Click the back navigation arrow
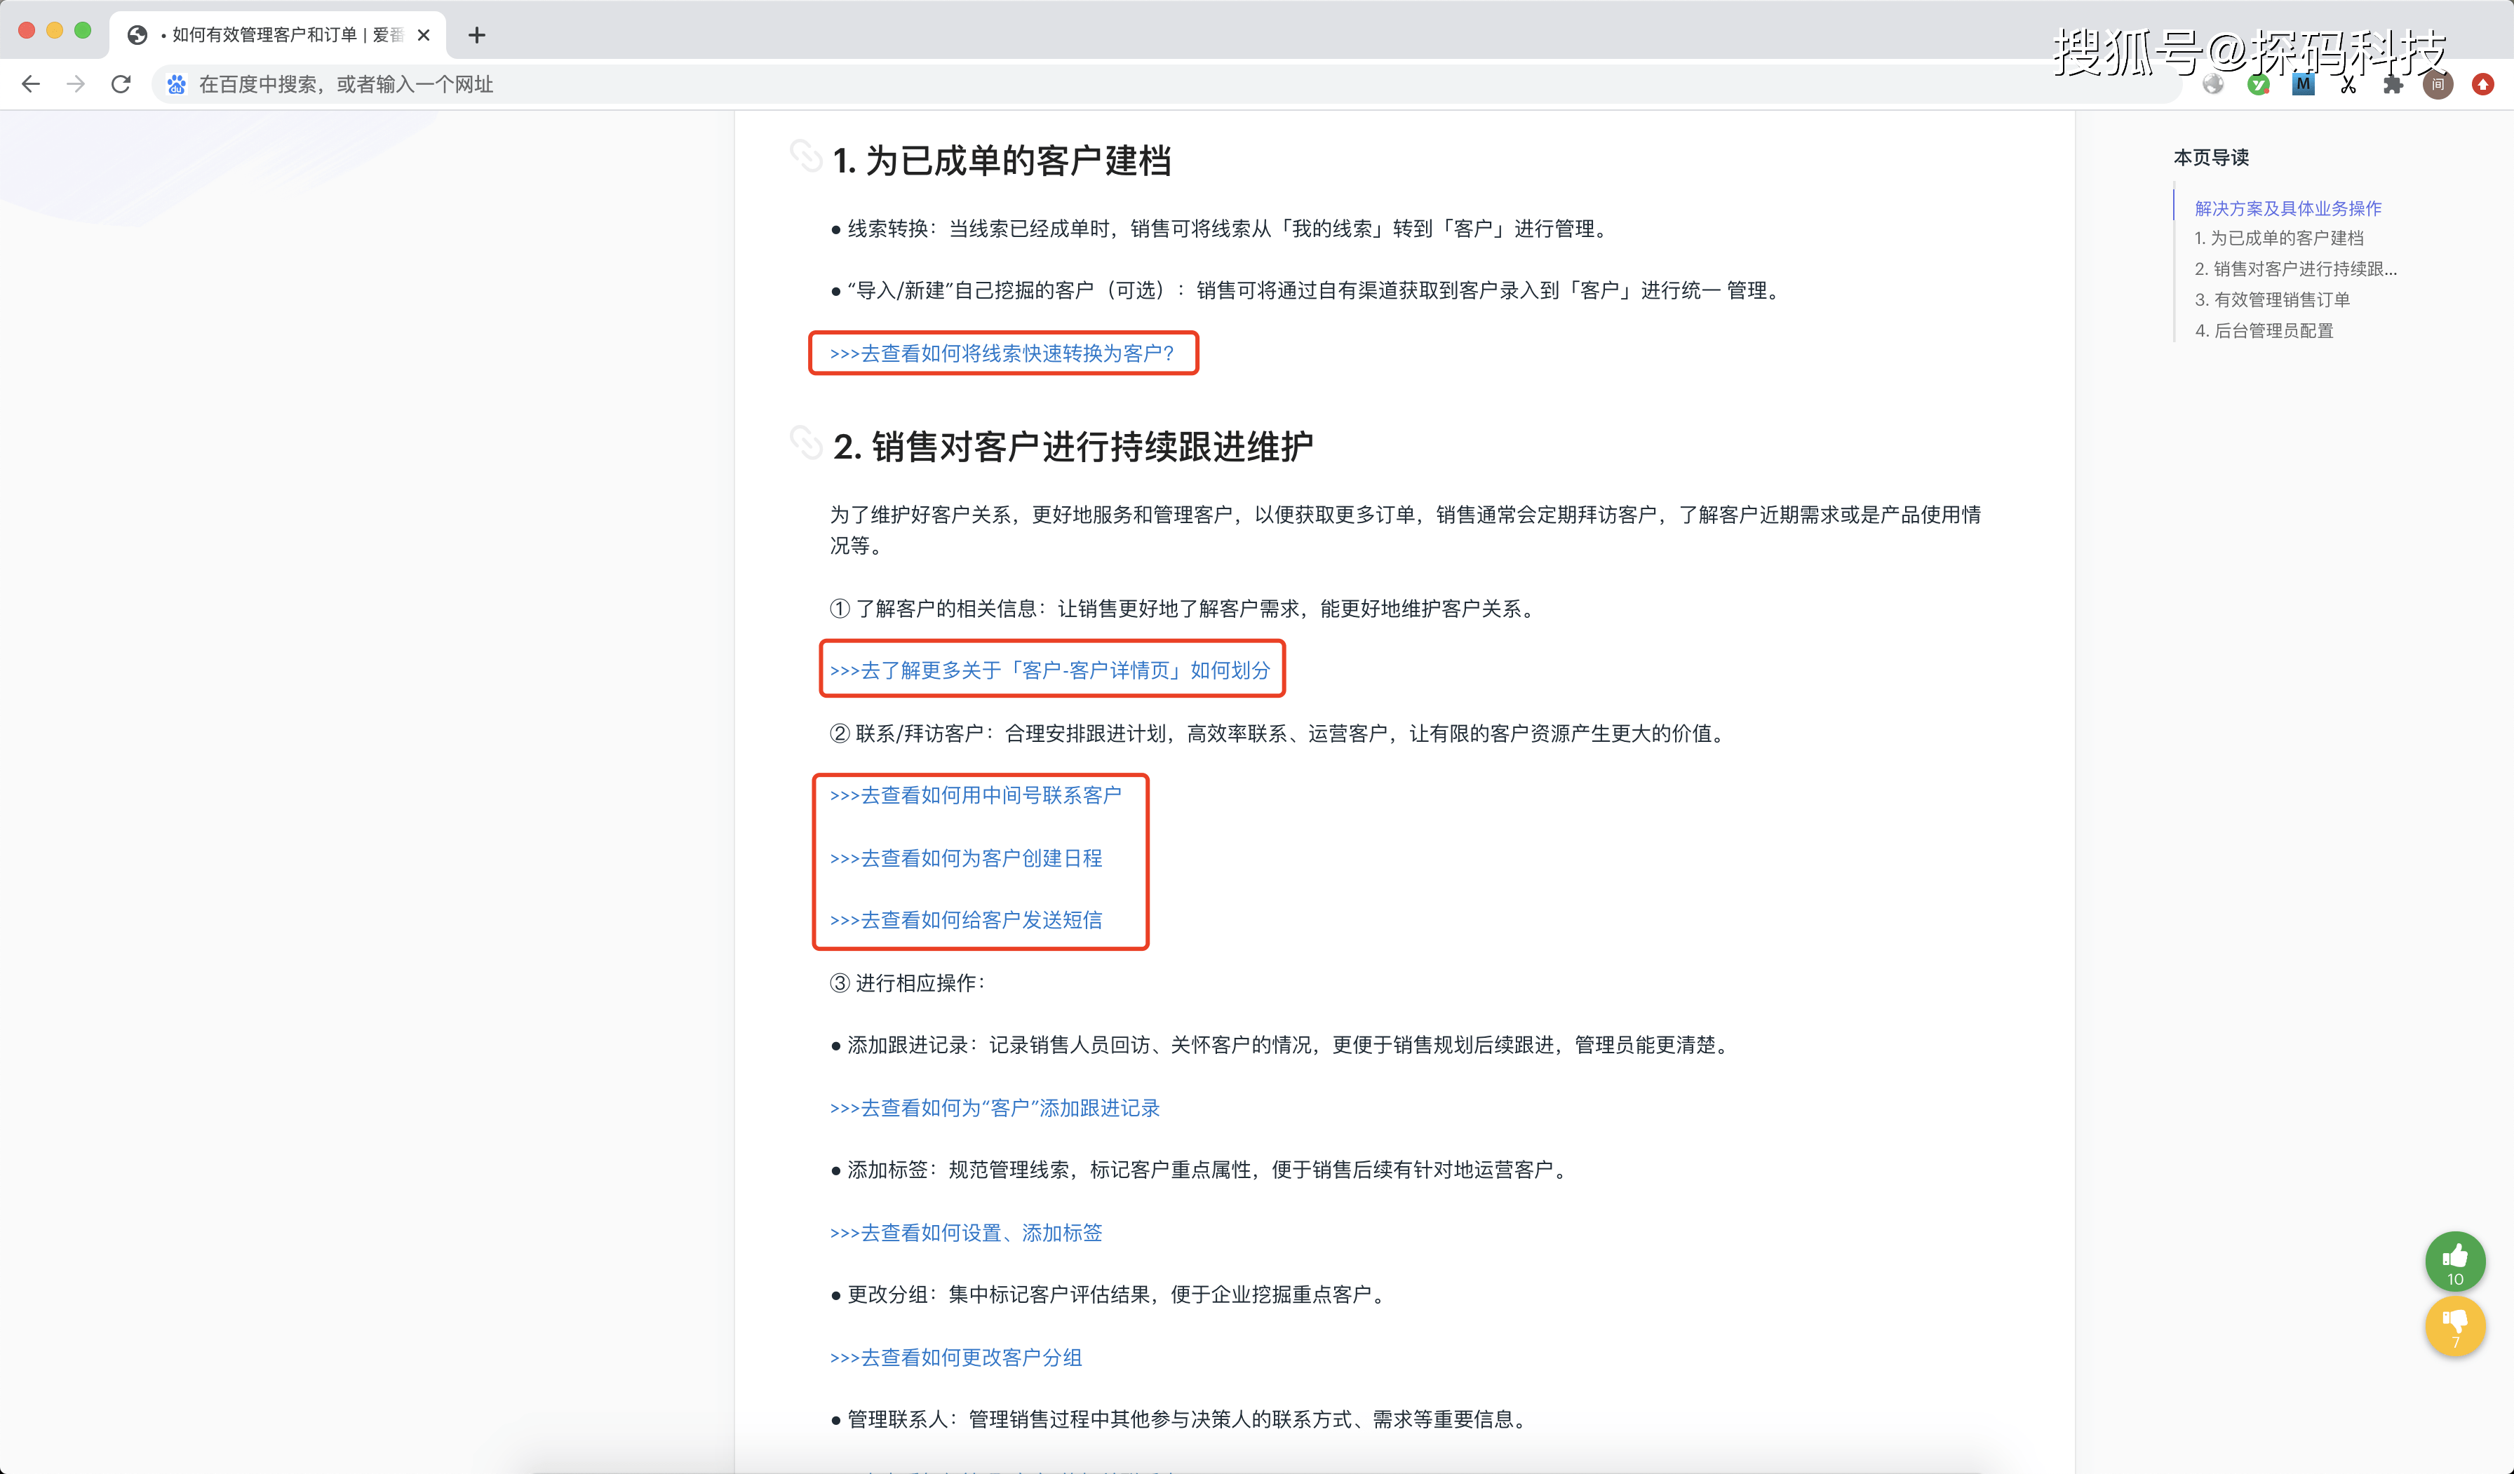 (x=31, y=83)
